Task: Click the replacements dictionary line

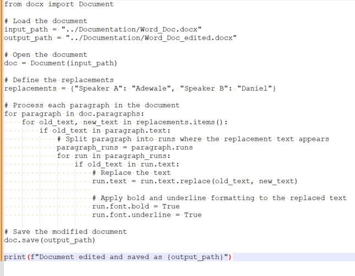Action: click(140, 89)
